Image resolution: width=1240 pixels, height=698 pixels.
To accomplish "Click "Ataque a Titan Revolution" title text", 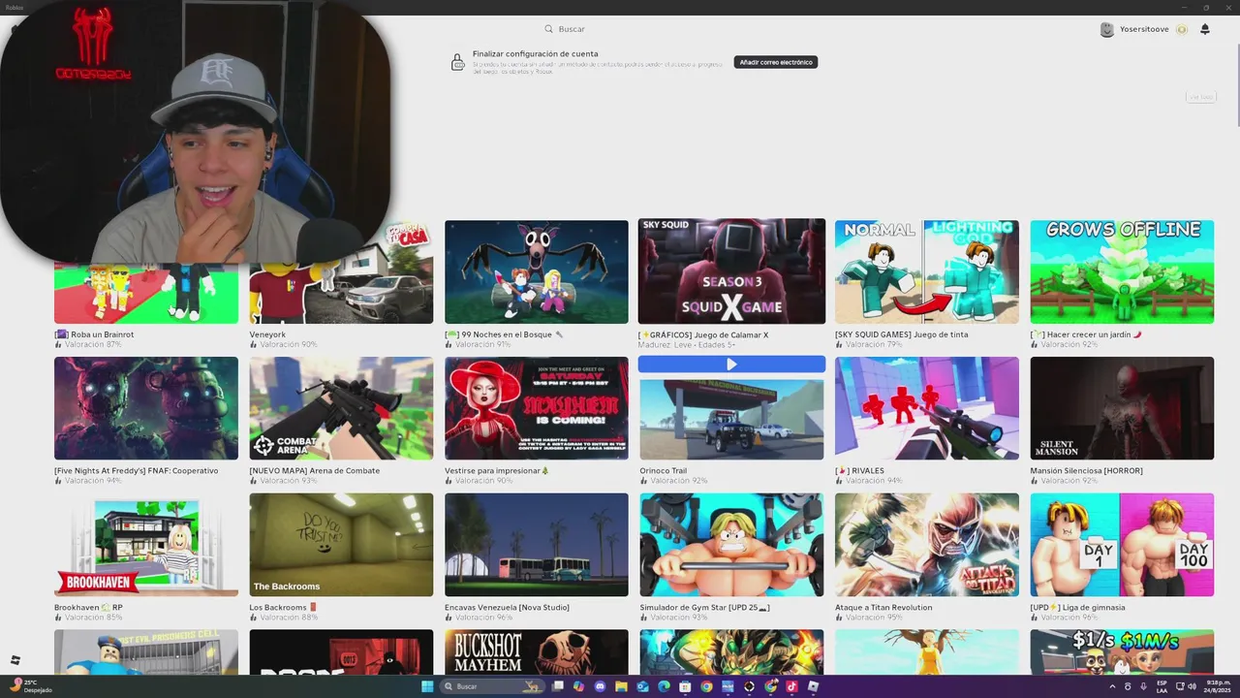I will click(x=883, y=608).
